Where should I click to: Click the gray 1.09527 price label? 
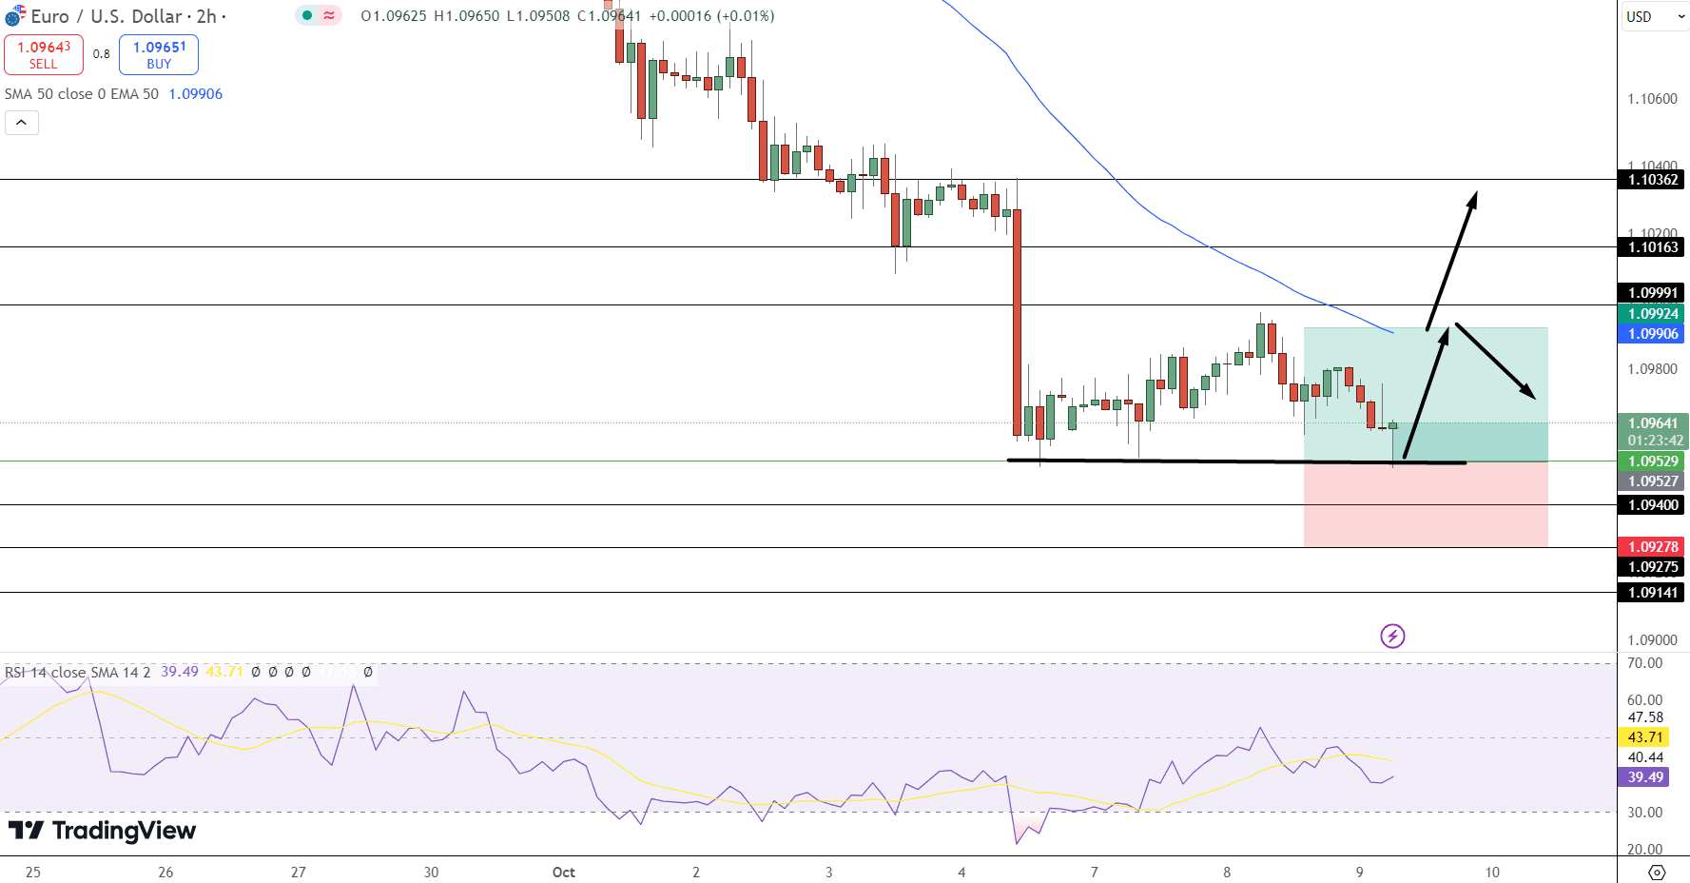(x=1652, y=481)
